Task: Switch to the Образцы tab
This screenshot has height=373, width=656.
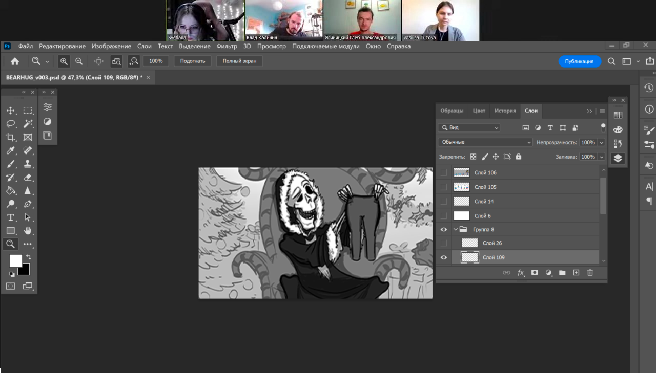Action: (452, 111)
